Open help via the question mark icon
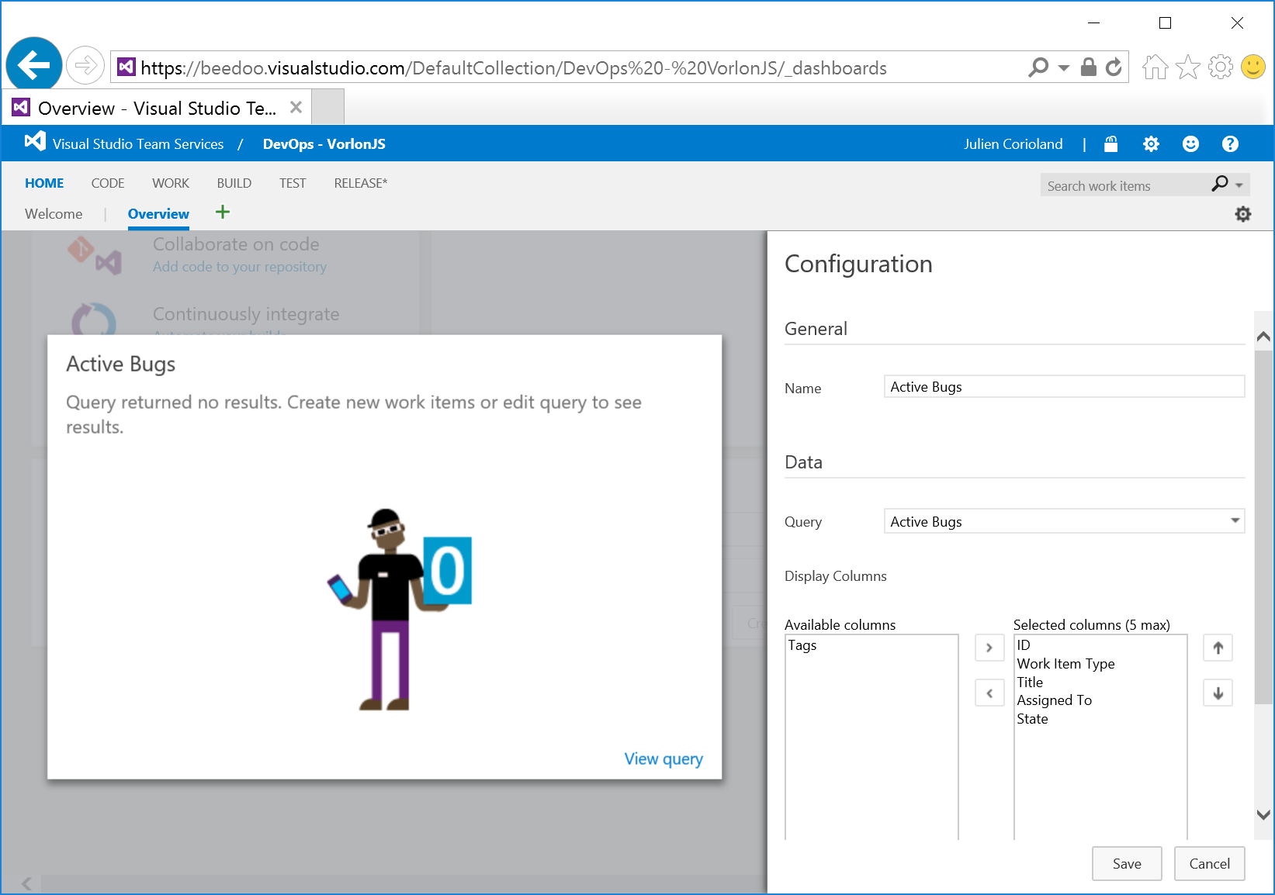 click(x=1230, y=143)
